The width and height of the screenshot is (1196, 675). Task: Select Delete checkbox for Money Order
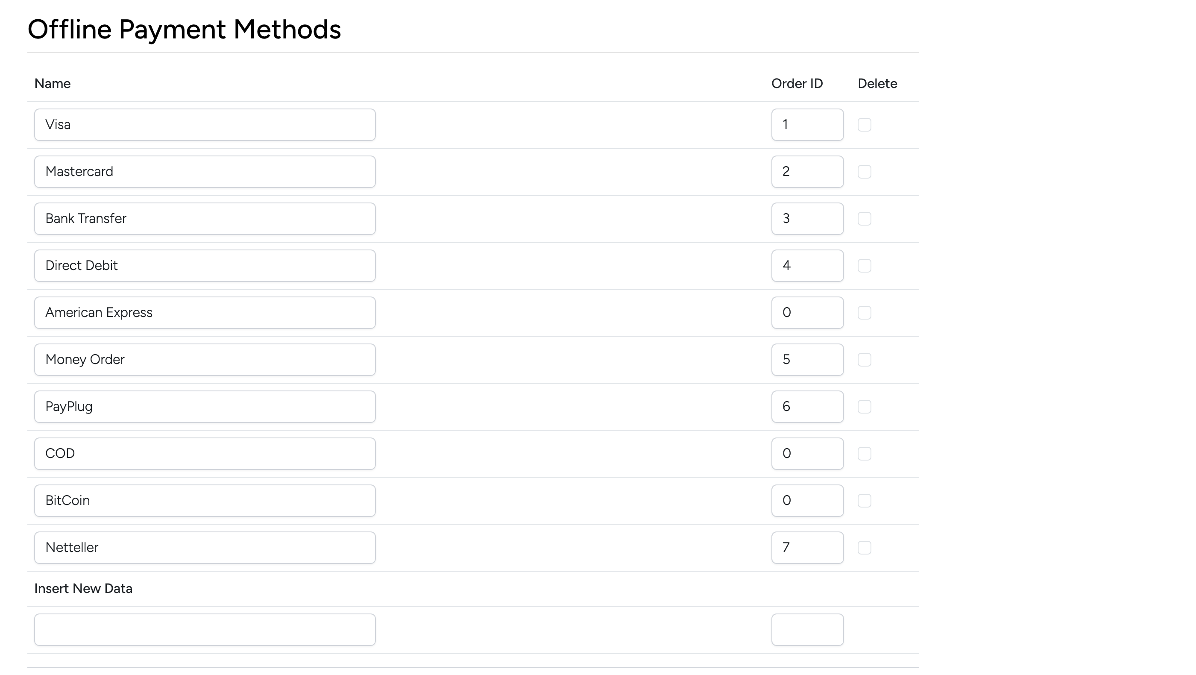point(864,359)
